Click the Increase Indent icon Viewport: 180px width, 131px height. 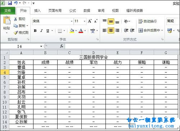(132, 30)
